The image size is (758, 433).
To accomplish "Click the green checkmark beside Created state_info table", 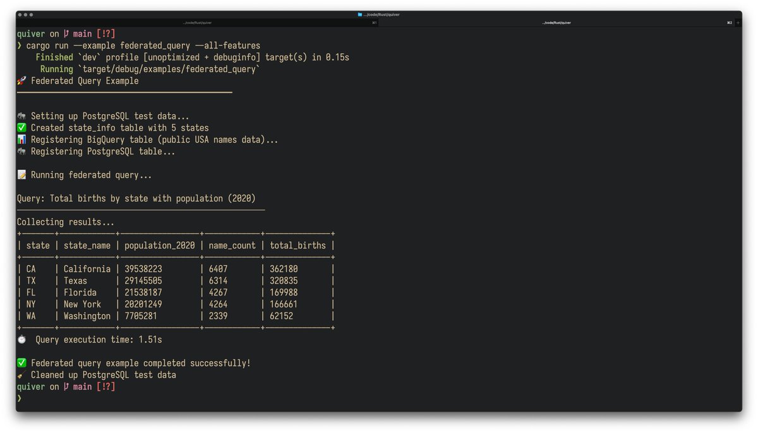I will 21,128.
